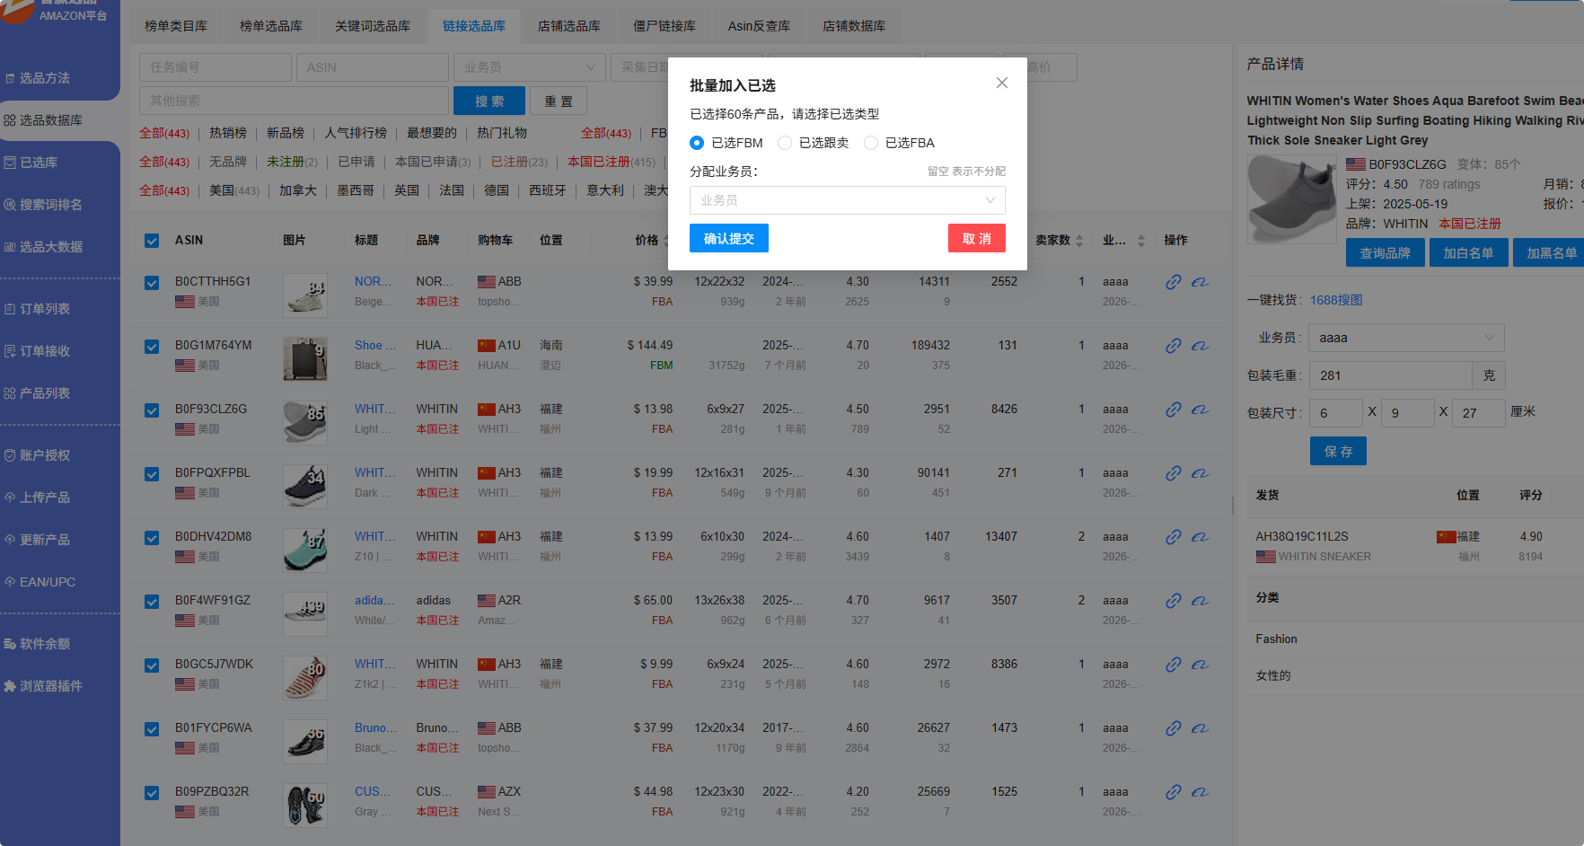Switch to Asin反查库 tab

coord(760,26)
